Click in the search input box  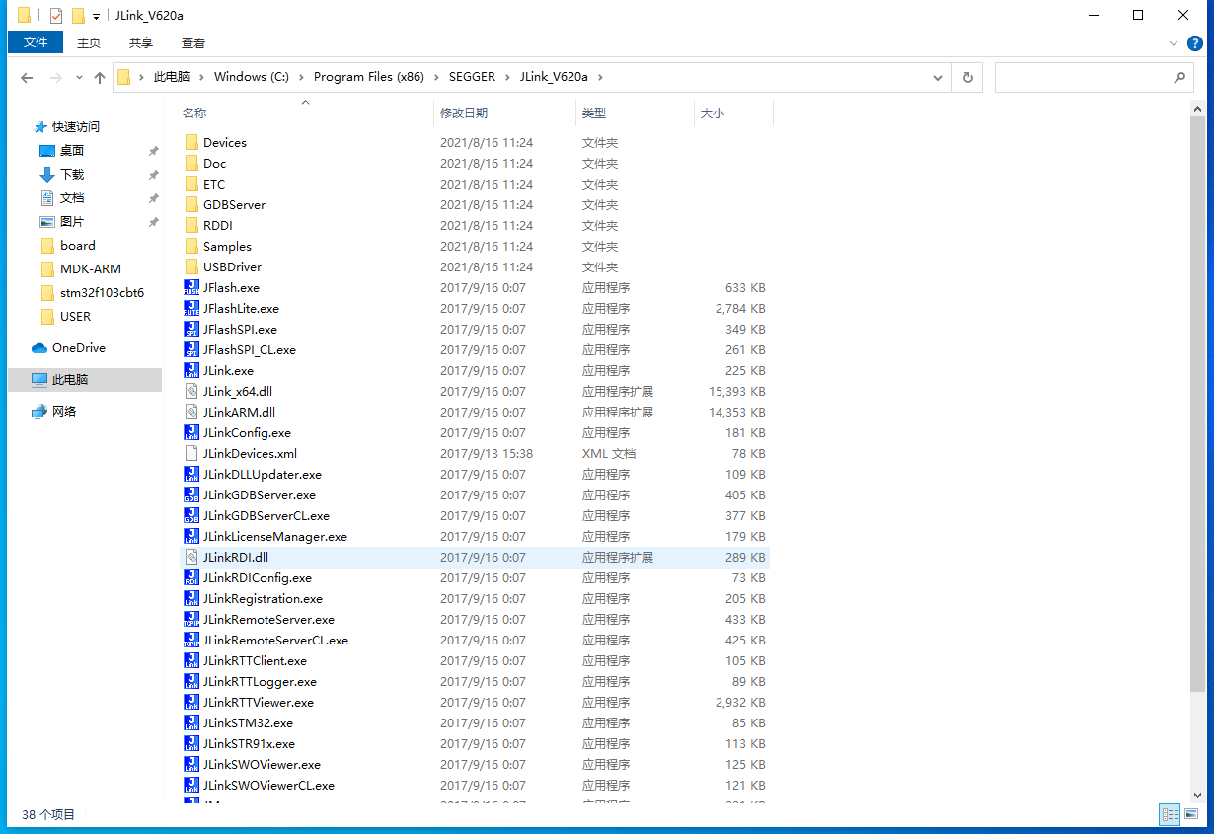point(1082,77)
